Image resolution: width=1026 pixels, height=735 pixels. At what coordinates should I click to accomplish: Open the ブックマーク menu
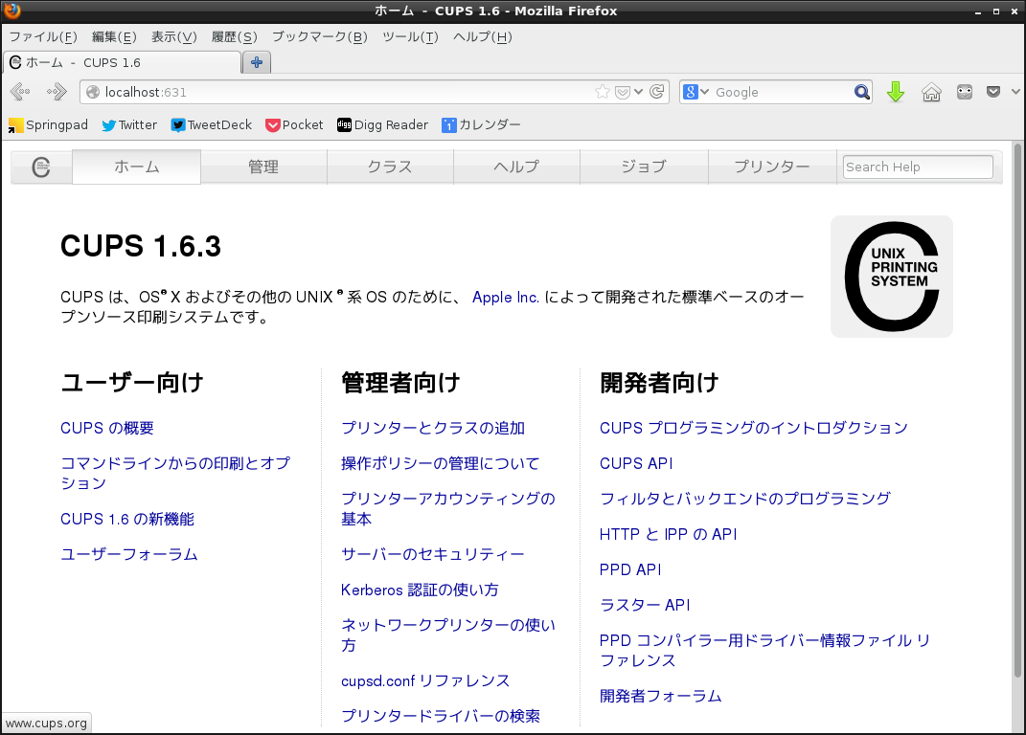tap(319, 36)
